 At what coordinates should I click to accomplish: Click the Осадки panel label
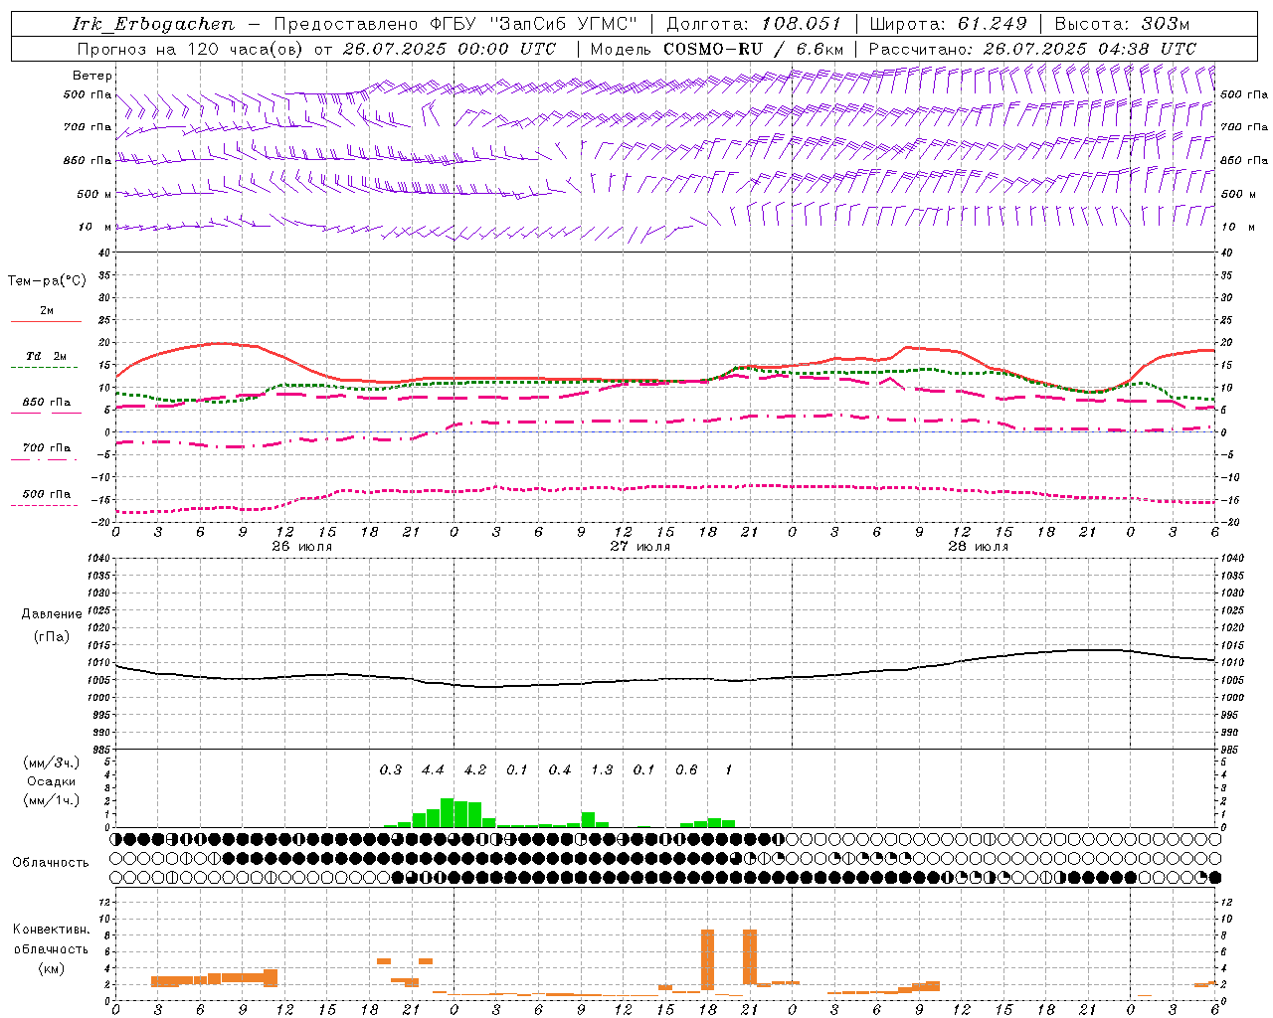click(x=52, y=781)
